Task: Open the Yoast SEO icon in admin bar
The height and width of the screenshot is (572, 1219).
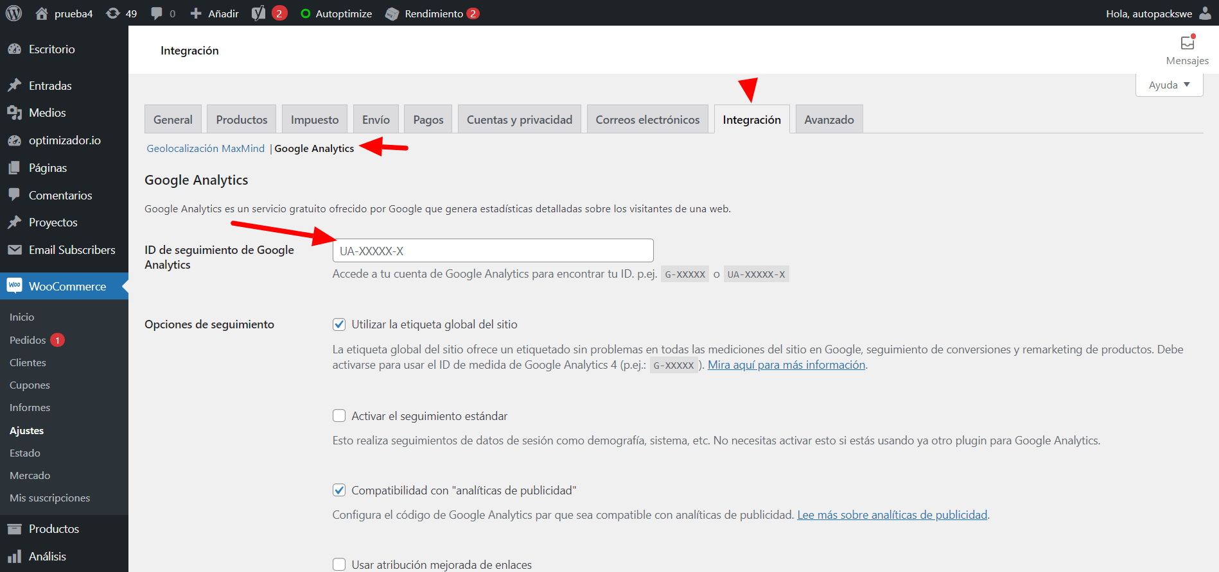Action: (x=258, y=13)
